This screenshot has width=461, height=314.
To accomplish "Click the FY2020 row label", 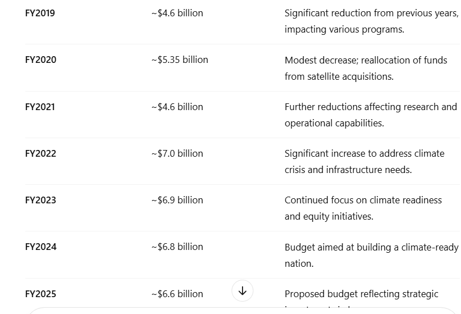I will [x=40, y=60].
